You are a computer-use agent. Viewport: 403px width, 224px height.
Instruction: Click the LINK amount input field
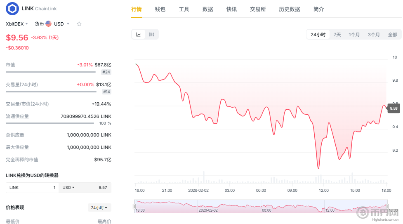(33, 188)
